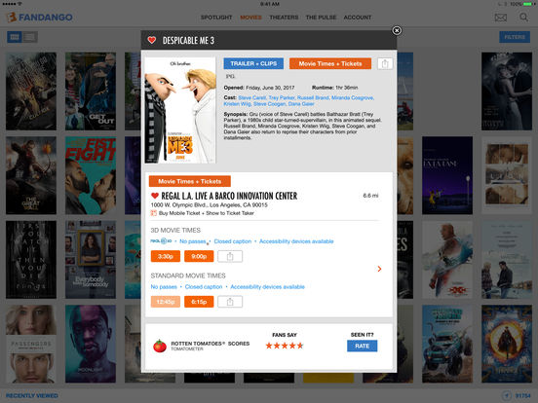Play Trailer + Clips
The height and width of the screenshot is (403, 538).
tap(253, 63)
